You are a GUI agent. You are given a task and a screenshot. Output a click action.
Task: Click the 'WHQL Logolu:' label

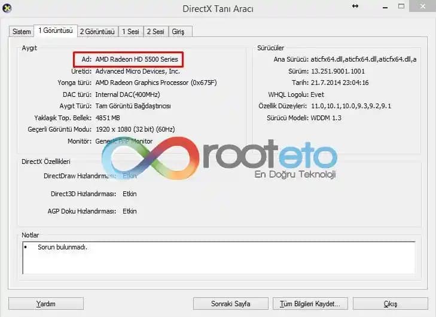(288, 95)
